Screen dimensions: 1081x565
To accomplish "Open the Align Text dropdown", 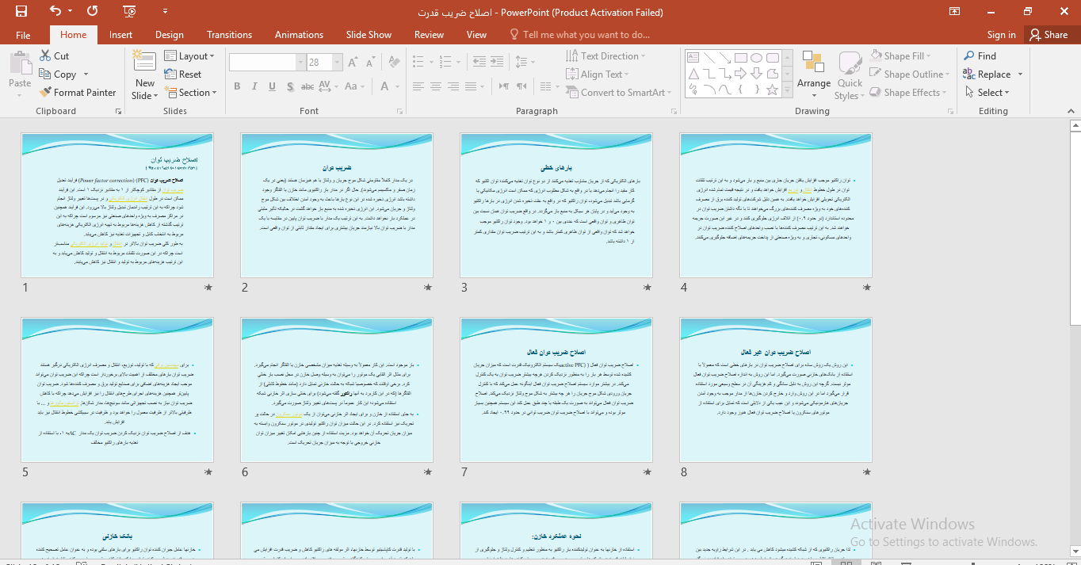I will (598, 74).
